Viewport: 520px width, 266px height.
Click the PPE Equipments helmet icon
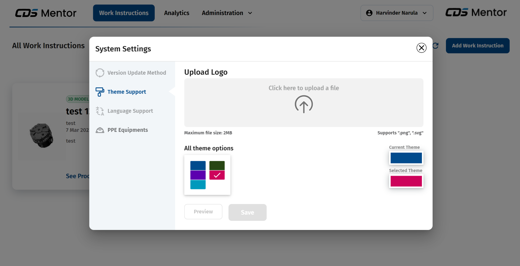[100, 130]
